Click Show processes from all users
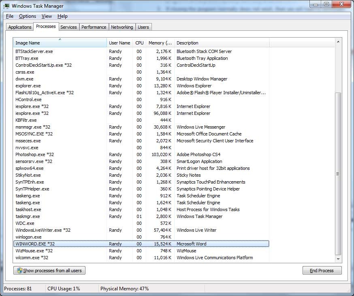The width and height of the screenshot is (354, 296). tap(49, 271)
